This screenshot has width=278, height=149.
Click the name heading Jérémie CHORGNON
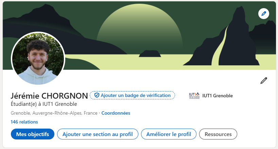pos(49,96)
